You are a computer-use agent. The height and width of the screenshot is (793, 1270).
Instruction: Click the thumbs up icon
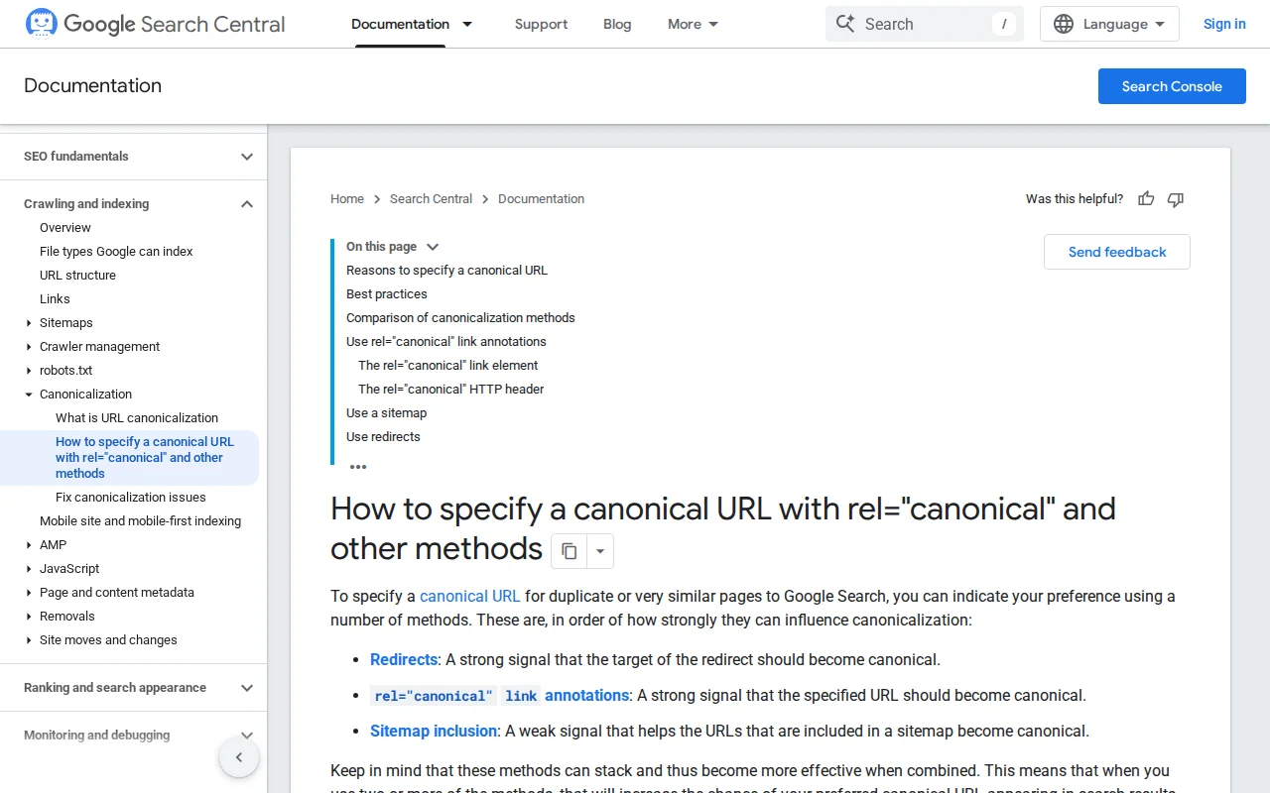click(1146, 199)
